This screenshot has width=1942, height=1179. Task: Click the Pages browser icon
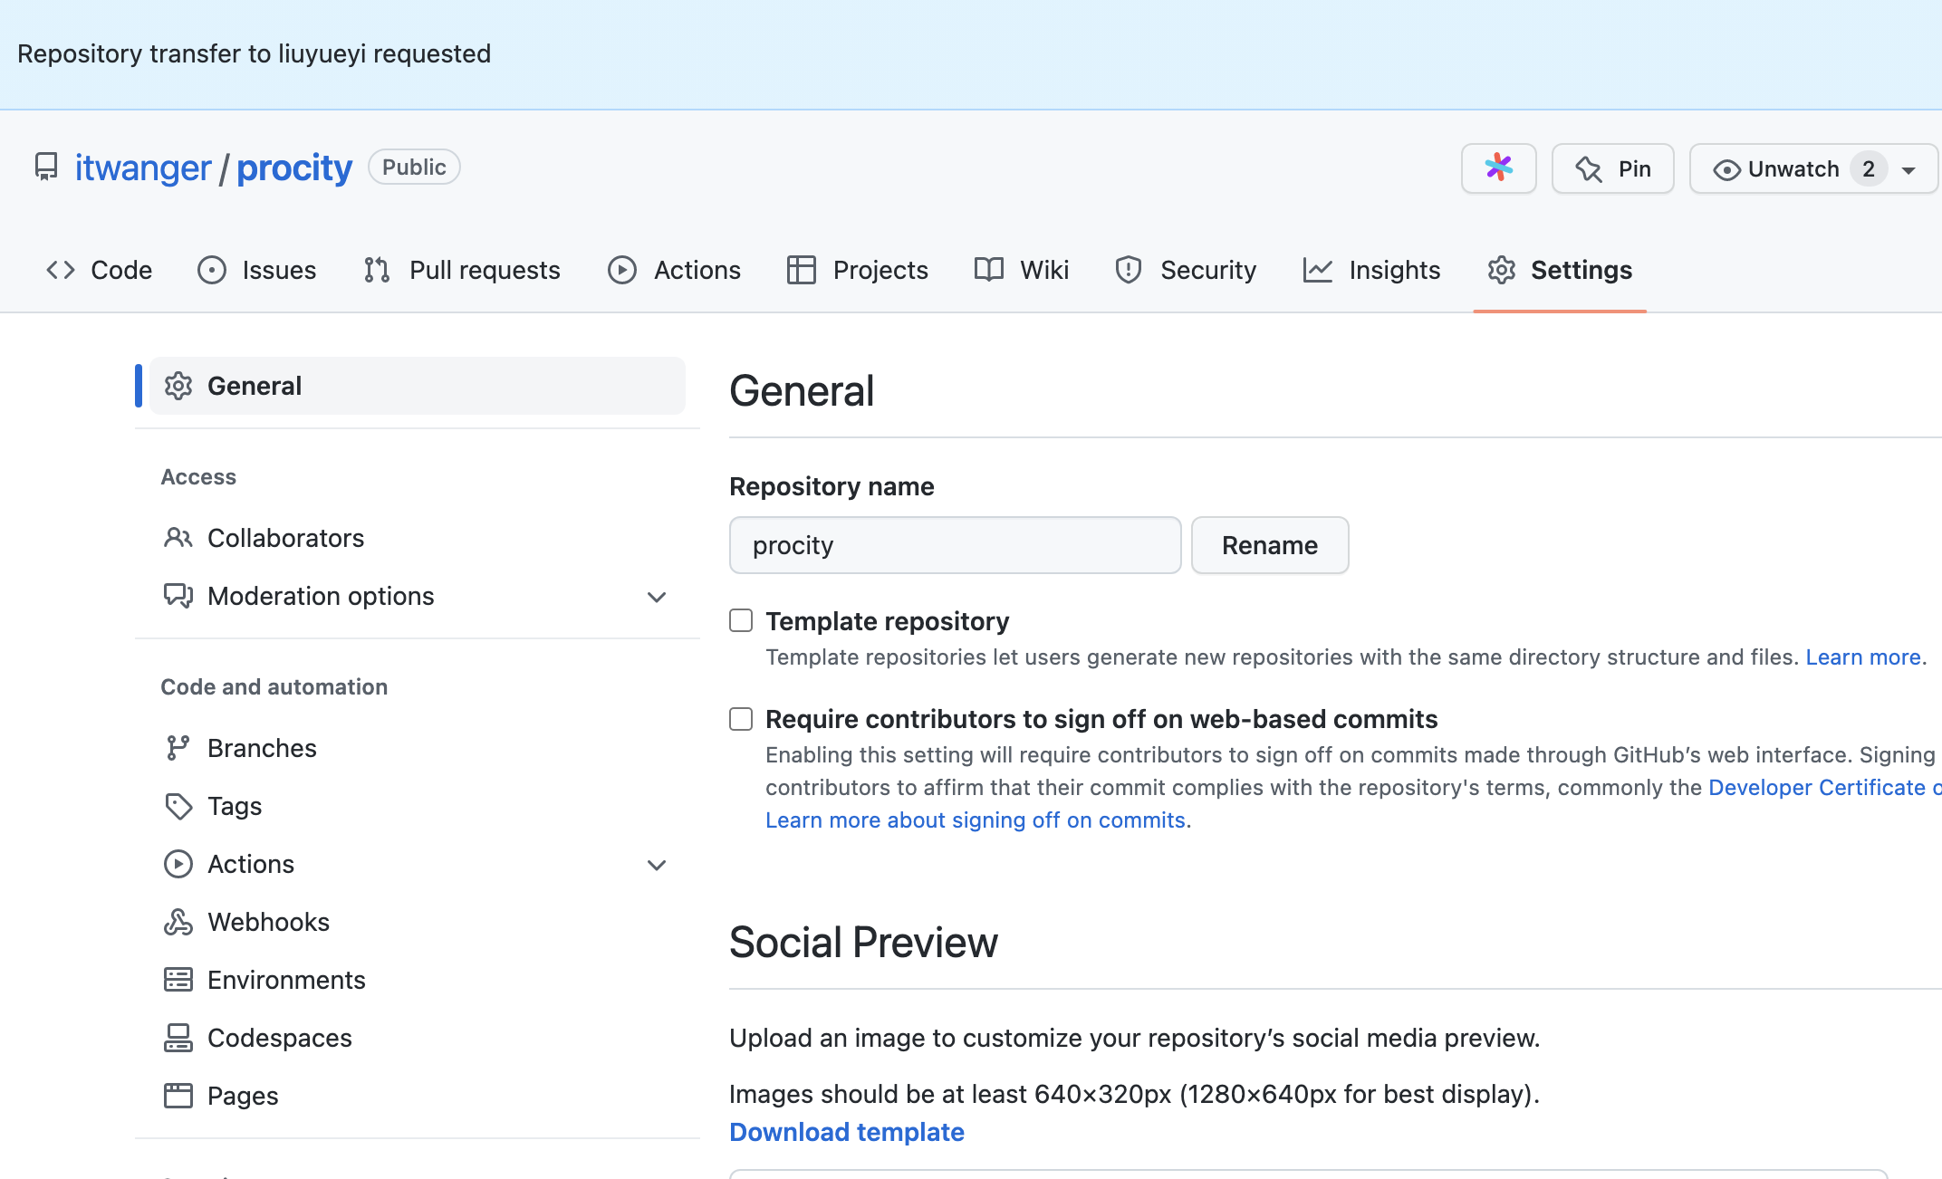[178, 1096]
